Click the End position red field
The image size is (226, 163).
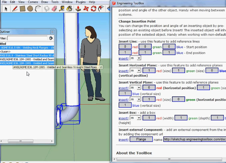(125, 52)
